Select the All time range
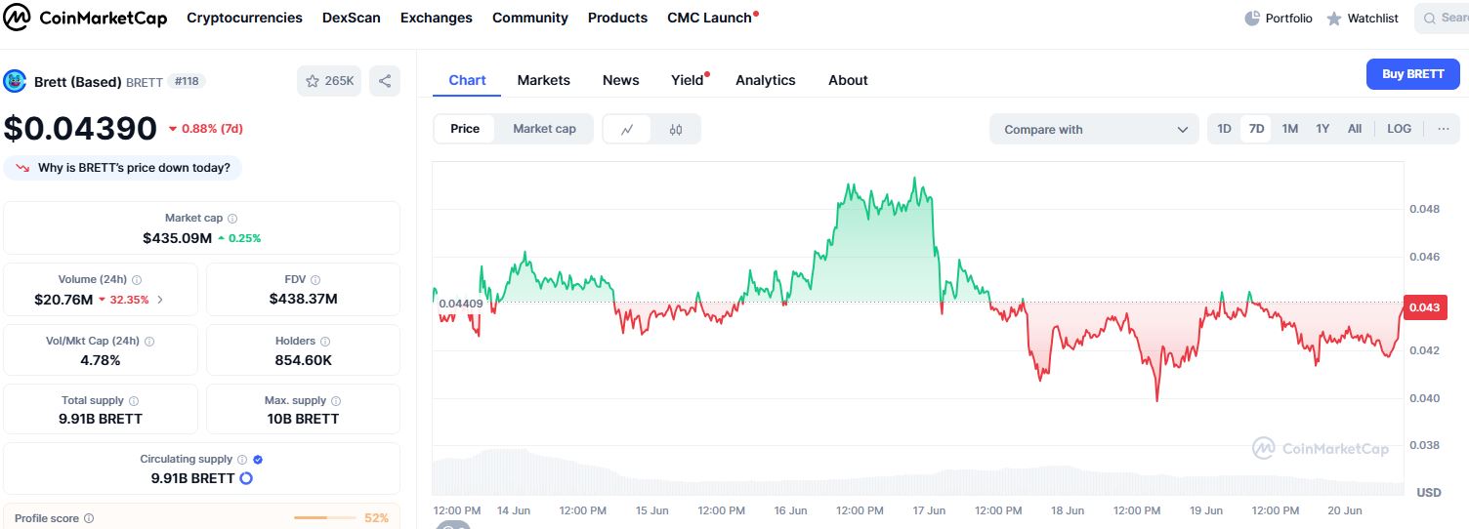The width and height of the screenshot is (1469, 529). click(1355, 129)
